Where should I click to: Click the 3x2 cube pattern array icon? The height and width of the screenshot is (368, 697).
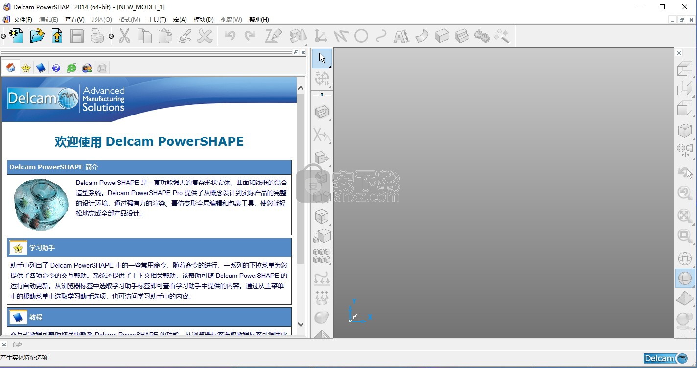point(322,255)
